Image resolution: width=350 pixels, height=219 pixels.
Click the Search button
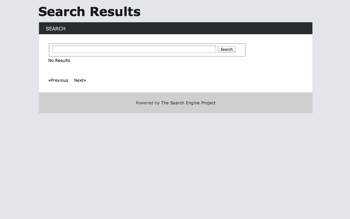(x=227, y=49)
